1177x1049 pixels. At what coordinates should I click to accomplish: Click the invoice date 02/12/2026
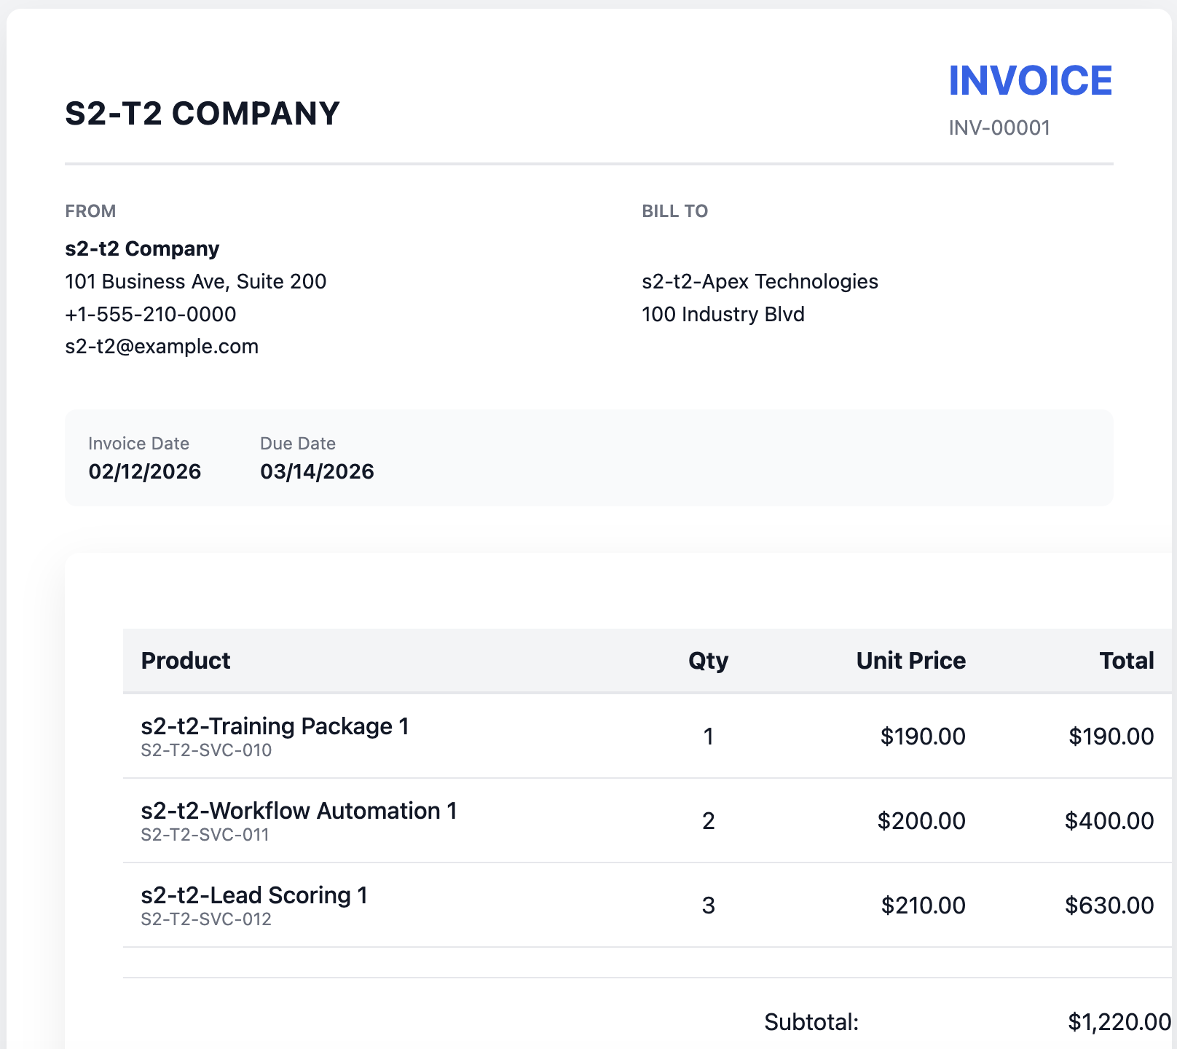pos(144,472)
